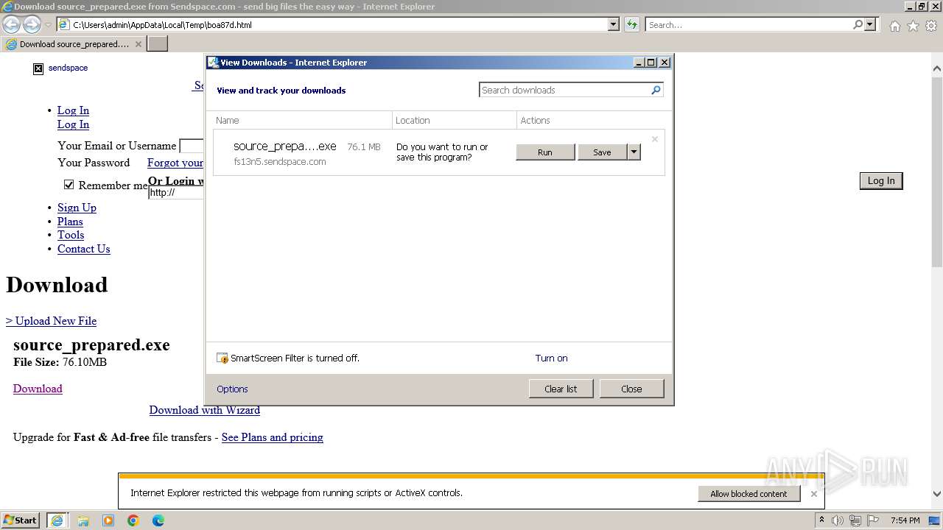
Task: Open Windows Explorer folder taskbar icon
Action: coord(83,520)
